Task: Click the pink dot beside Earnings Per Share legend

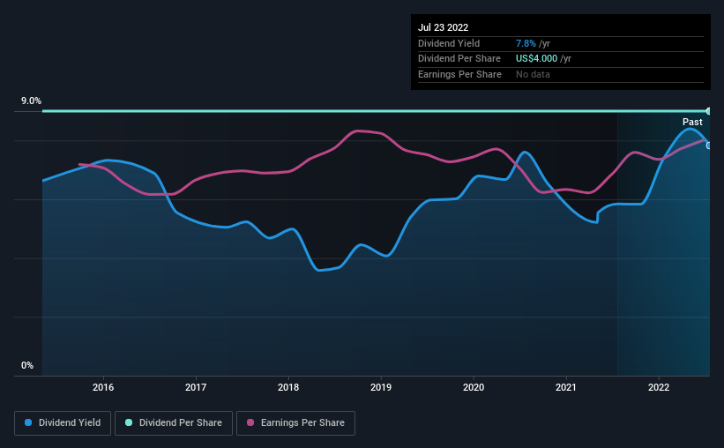Action: pyautogui.click(x=250, y=423)
